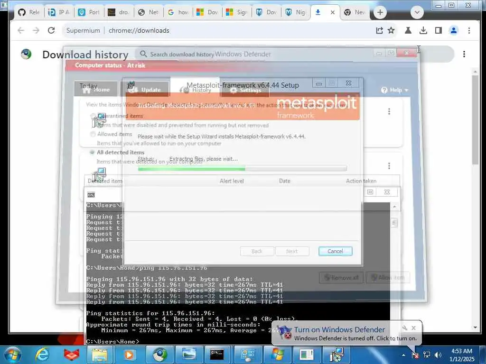
Task: Click the browser back arrow
Action: [x=21, y=30]
